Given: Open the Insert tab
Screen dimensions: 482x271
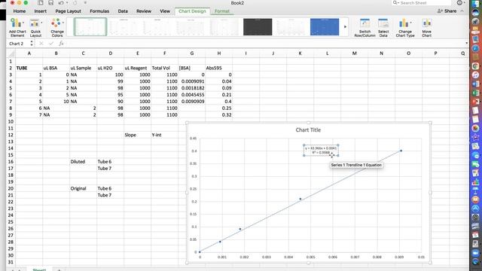Looking at the screenshot, I should pos(40,11).
